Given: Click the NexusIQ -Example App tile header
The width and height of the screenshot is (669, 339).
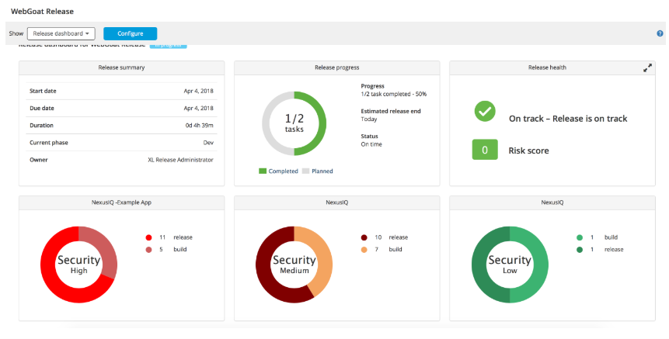Looking at the screenshot, I should click(x=121, y=202).
